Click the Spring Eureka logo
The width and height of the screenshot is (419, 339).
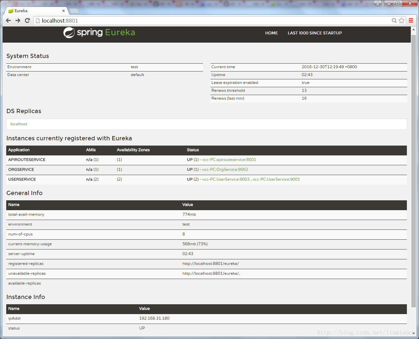pos(99,32)
